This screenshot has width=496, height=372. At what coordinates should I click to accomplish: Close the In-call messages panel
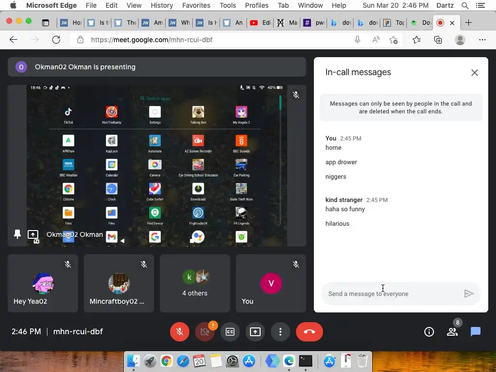[475, 73]
